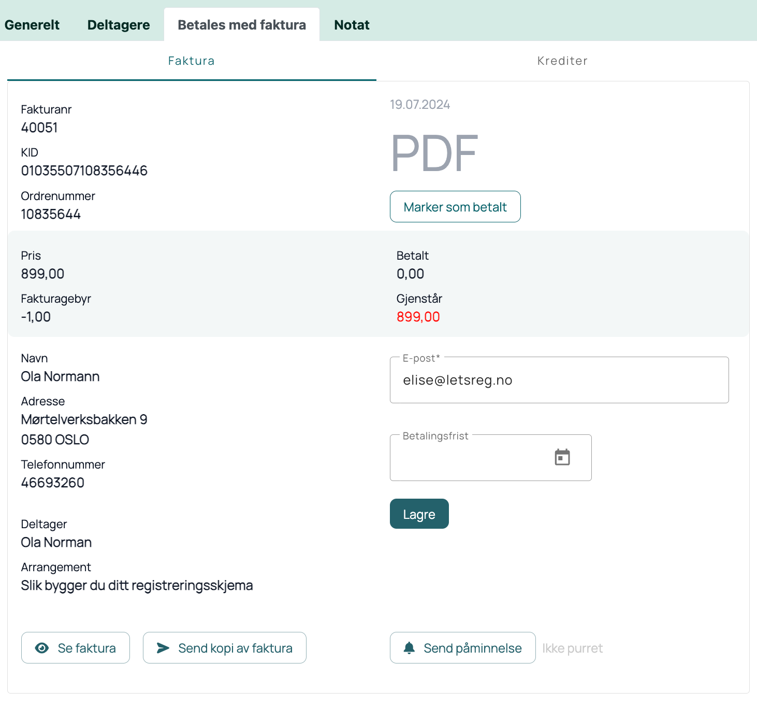This screenshot has width=757, height=706.
Task: Click the Betalt value 0,00
Action: 410,274
